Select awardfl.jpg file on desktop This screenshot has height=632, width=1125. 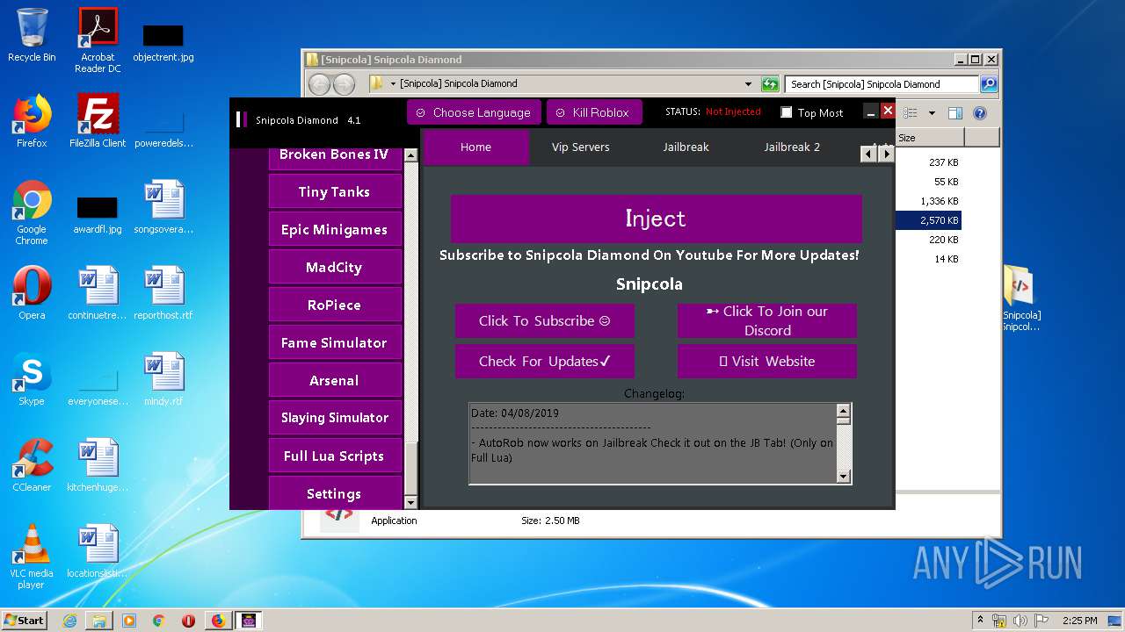click(98, 213)
